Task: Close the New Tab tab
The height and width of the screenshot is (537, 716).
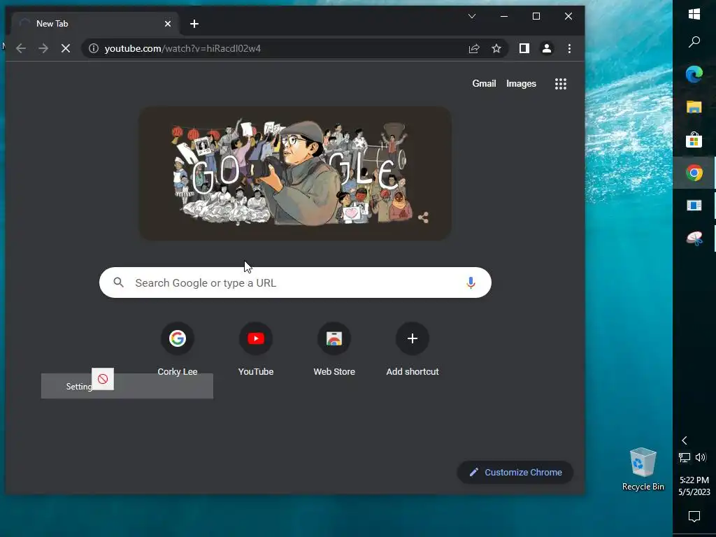Action: click(x=168, y=24)
